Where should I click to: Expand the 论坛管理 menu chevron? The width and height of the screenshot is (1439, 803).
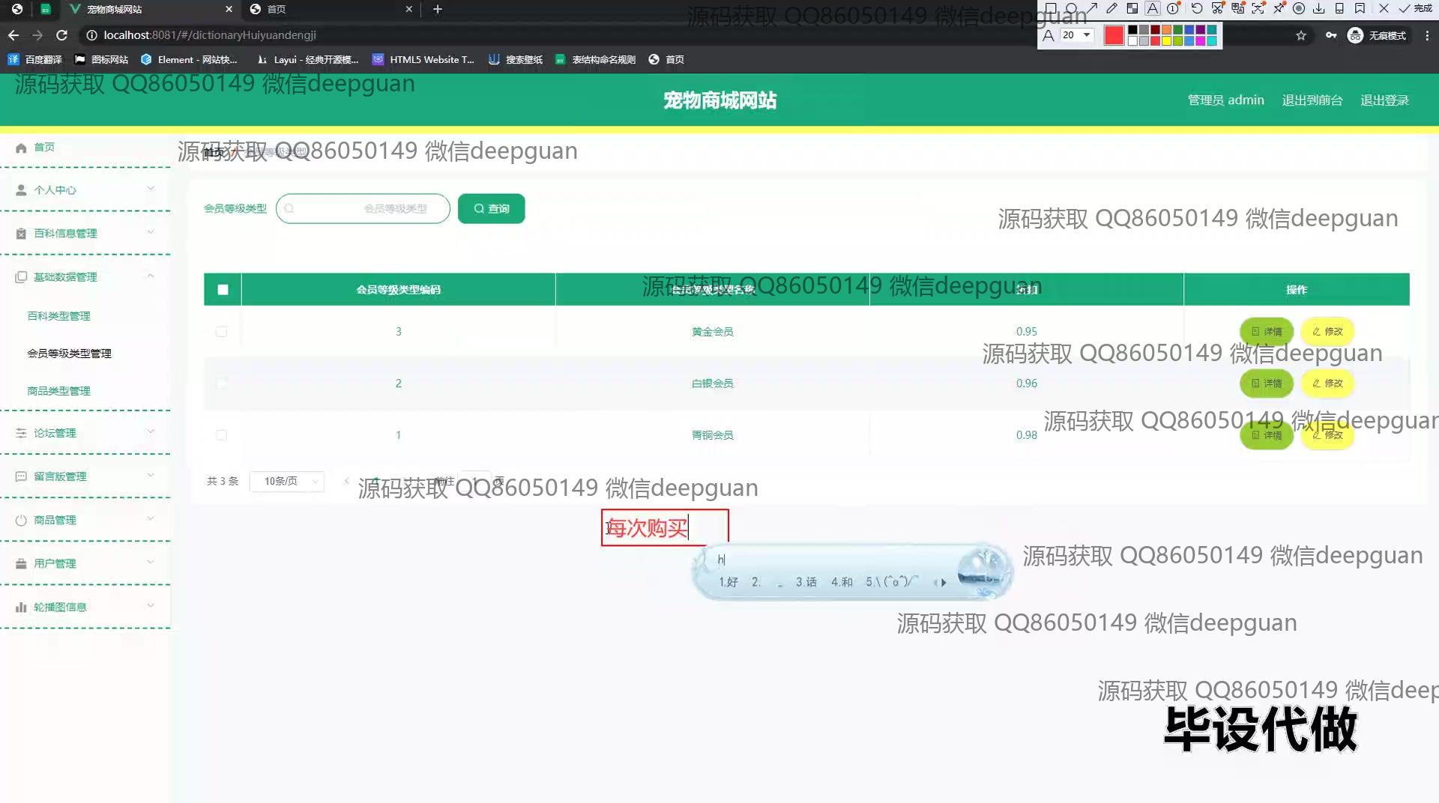point(151,431)
